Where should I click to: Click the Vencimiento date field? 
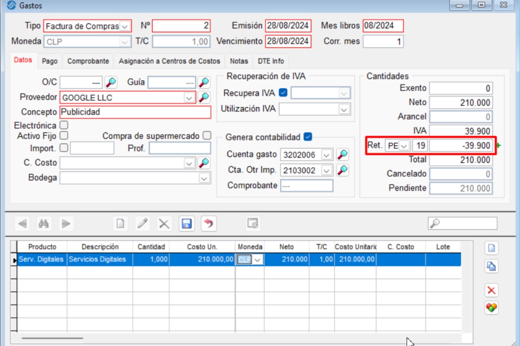[288, 42]
